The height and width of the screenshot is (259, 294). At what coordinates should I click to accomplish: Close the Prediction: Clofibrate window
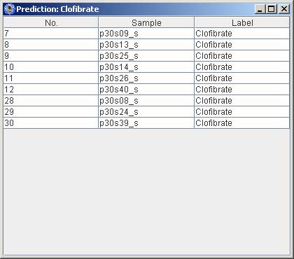pyautogui.click(x=284, y=9)
